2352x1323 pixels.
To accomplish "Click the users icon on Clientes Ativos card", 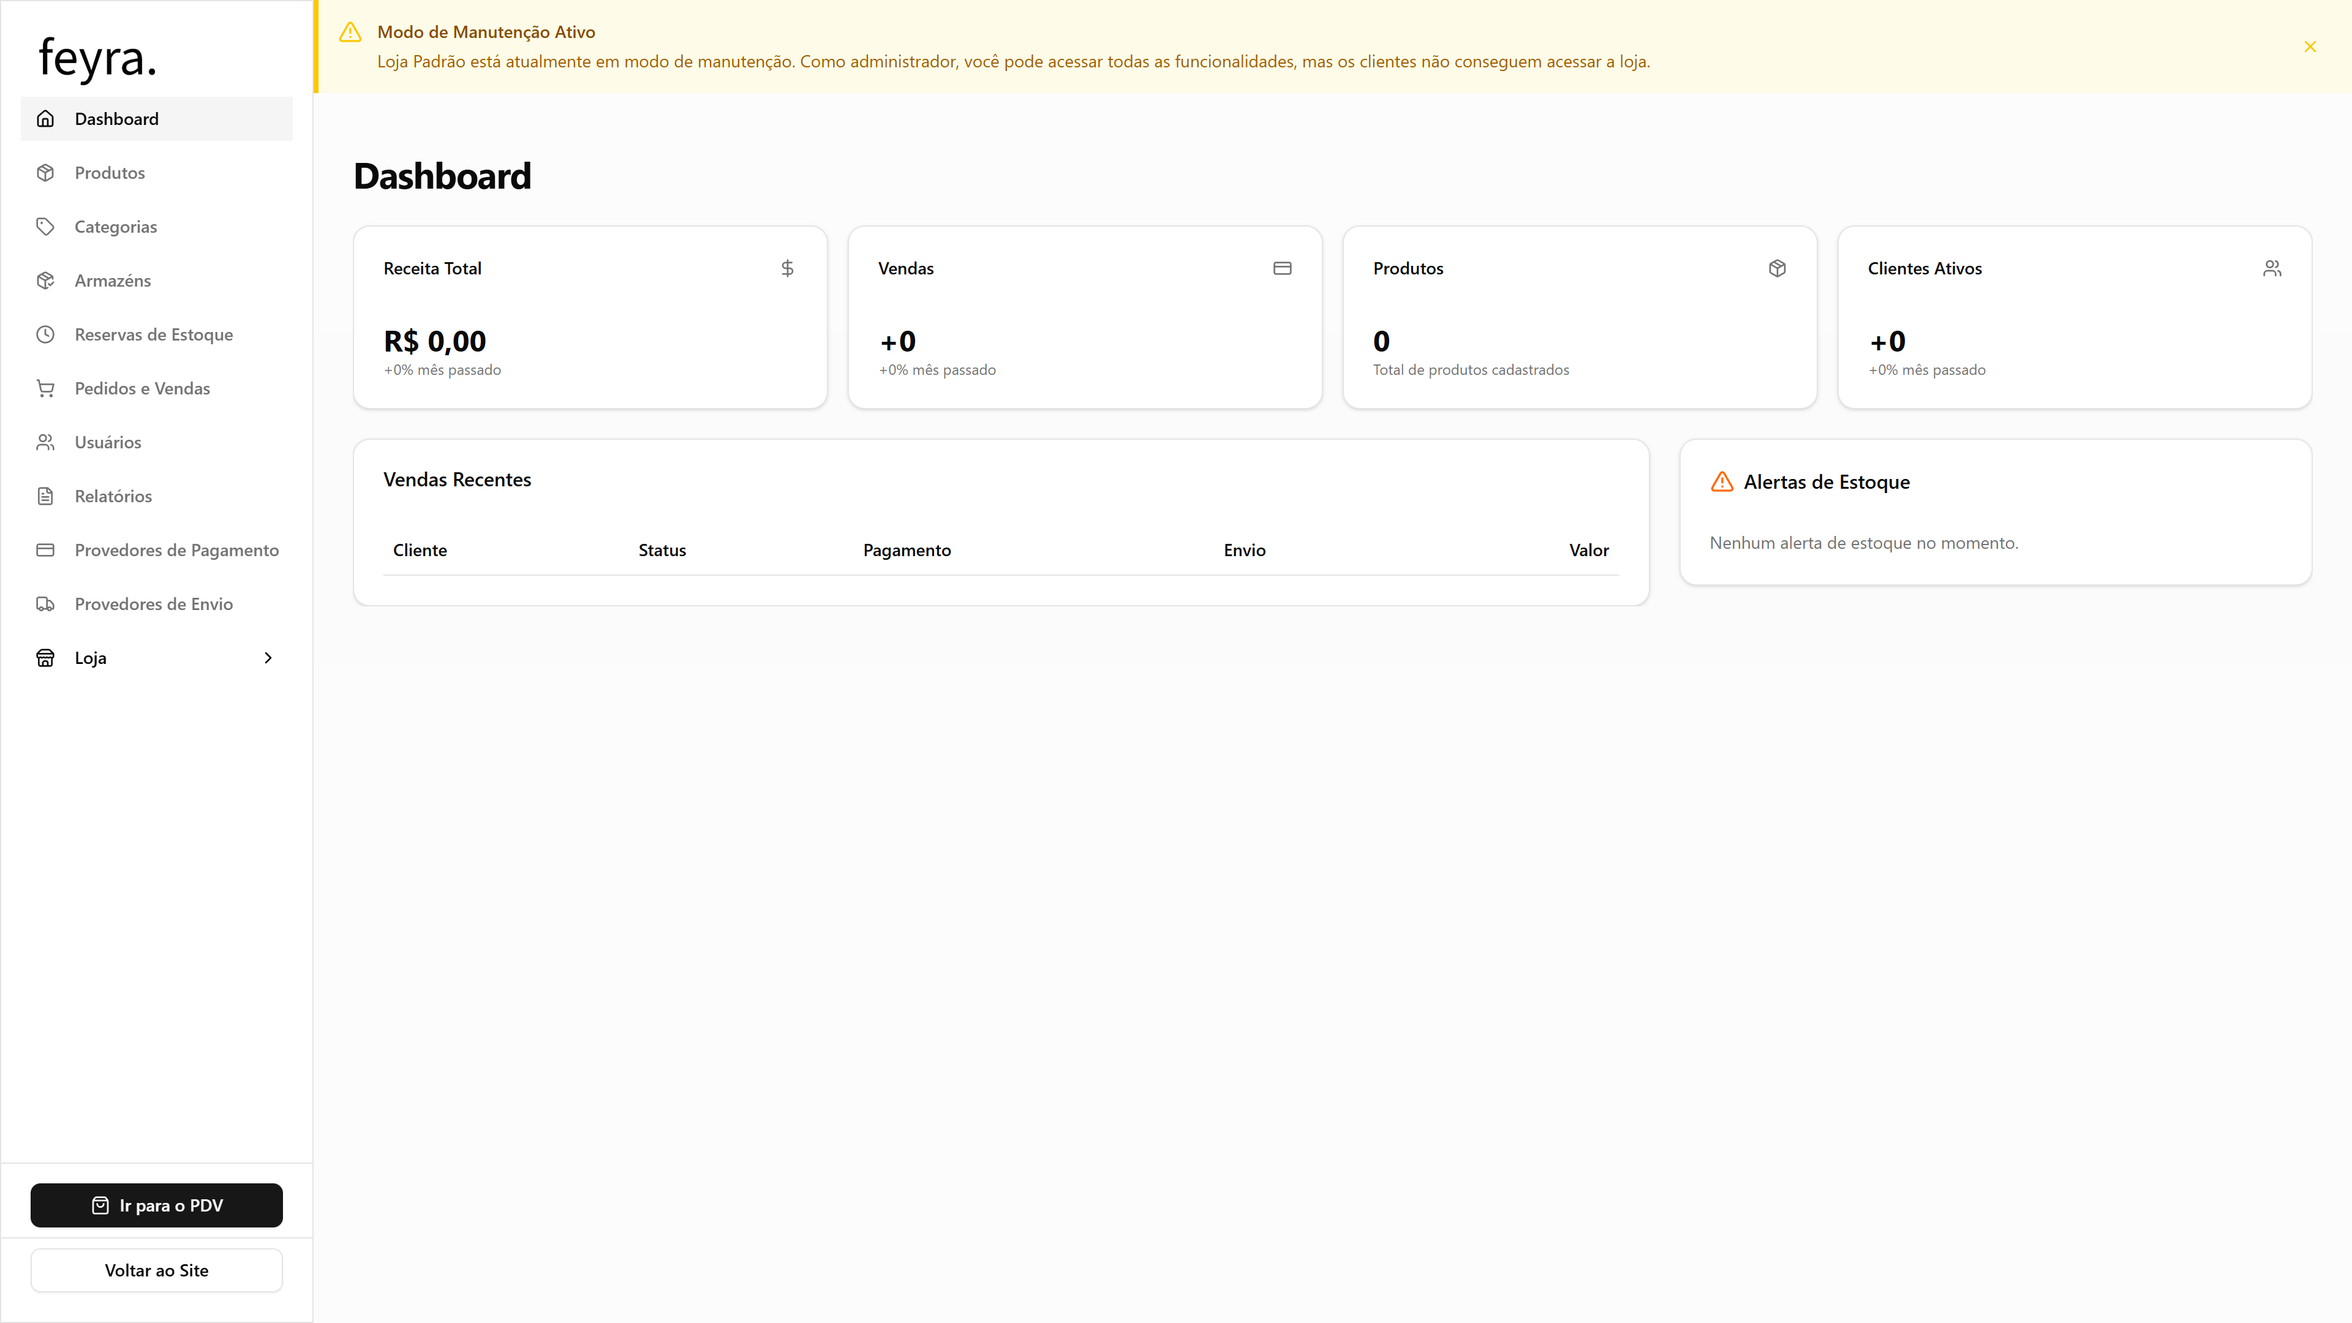I will coord(2272,268).
